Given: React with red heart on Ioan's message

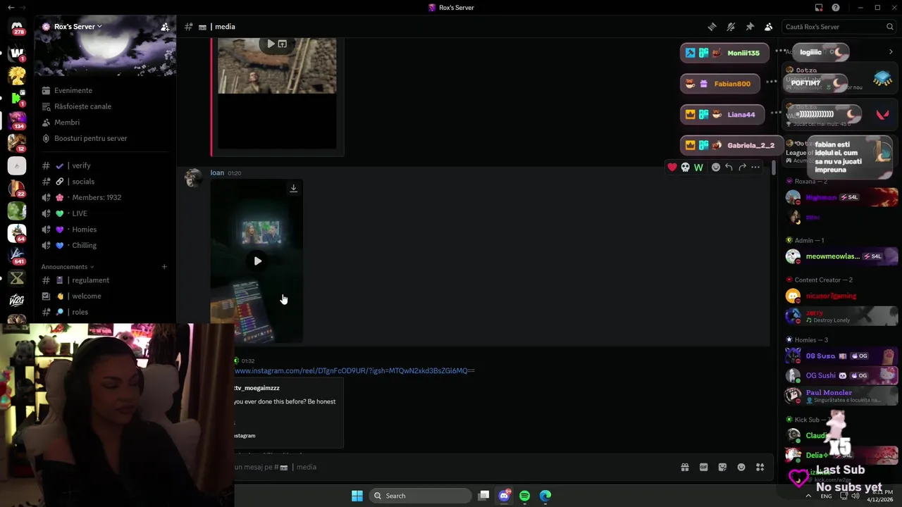Looking at the screenshot, I should click(672, 167).
